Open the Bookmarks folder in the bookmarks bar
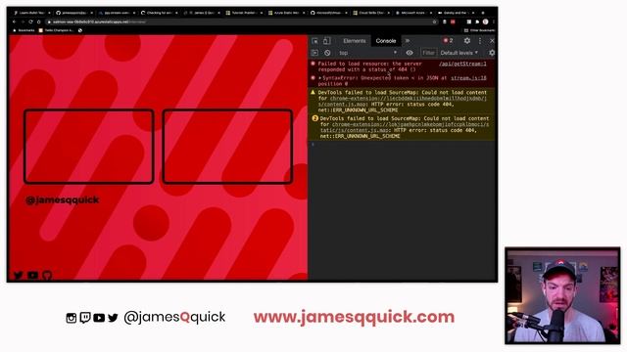 [24, 30]
